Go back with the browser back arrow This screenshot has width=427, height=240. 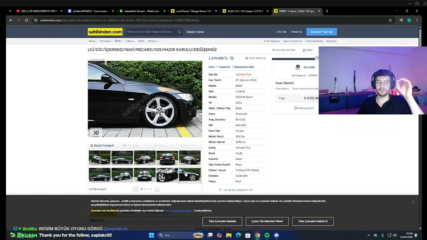point(11,20)
